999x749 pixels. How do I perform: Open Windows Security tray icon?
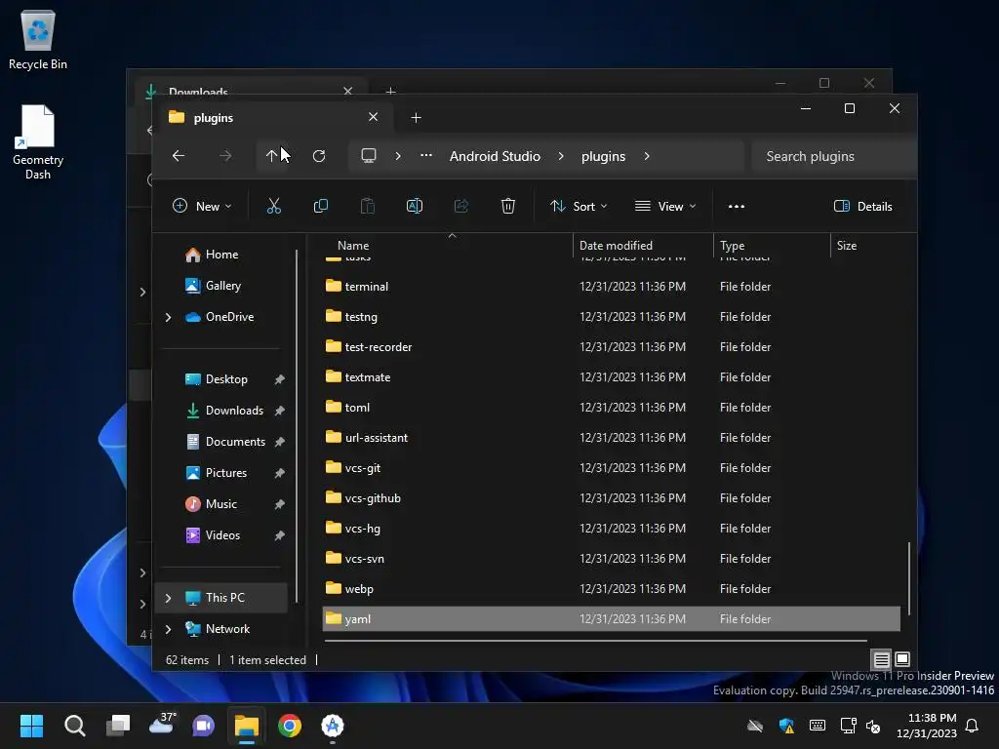point(787,726)
